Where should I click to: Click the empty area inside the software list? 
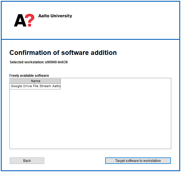click(x=90, y=120)
